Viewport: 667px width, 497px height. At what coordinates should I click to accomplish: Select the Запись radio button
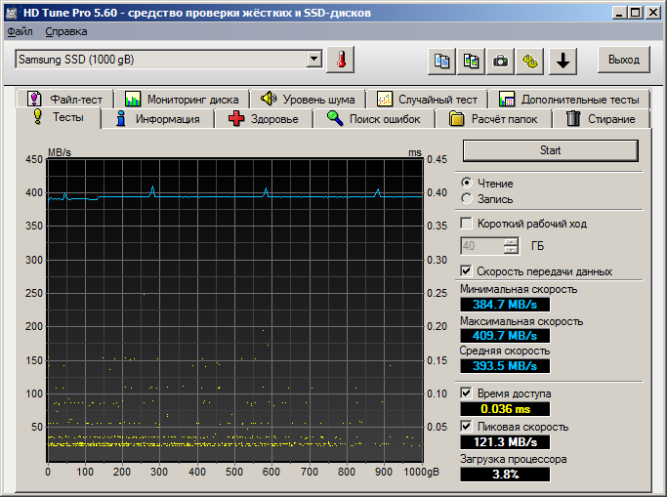[x=467, y=198]
